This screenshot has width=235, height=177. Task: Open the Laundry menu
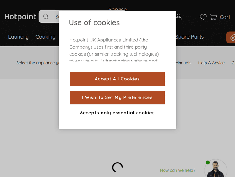(x=18, y=37)
